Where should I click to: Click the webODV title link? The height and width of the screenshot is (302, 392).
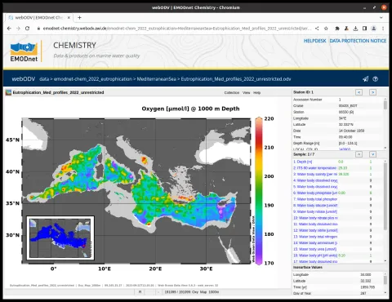click(24, 79)
